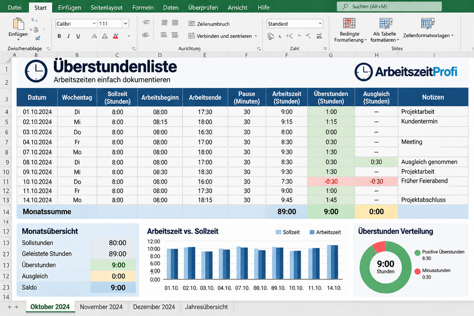This screenshot has height=316, width=474.
Task: Click the Als Tabelle formatieren icon
Action: point(386,23)
